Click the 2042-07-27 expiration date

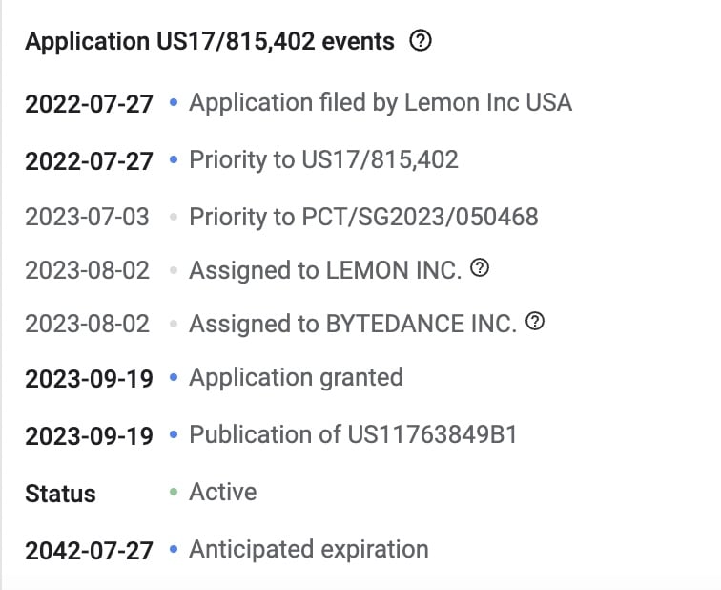click(x=89, y=551)
